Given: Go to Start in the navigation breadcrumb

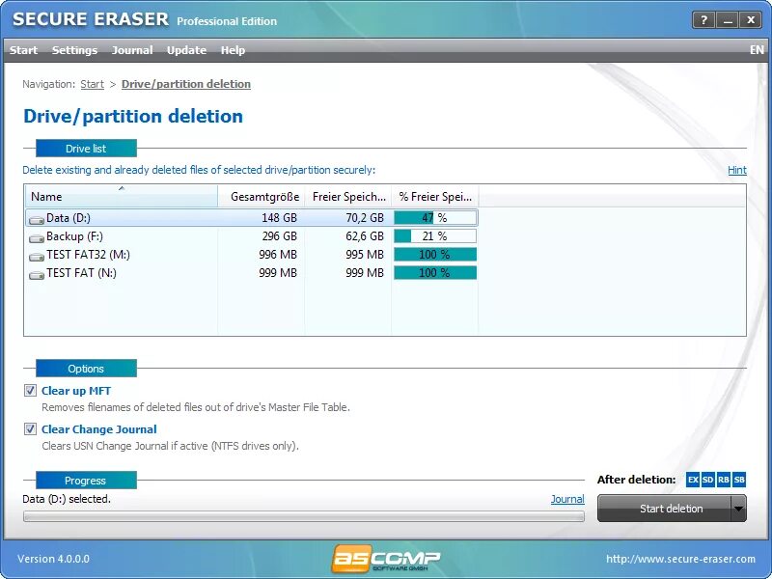Looking at the screenshot, I should click(92, 84).
